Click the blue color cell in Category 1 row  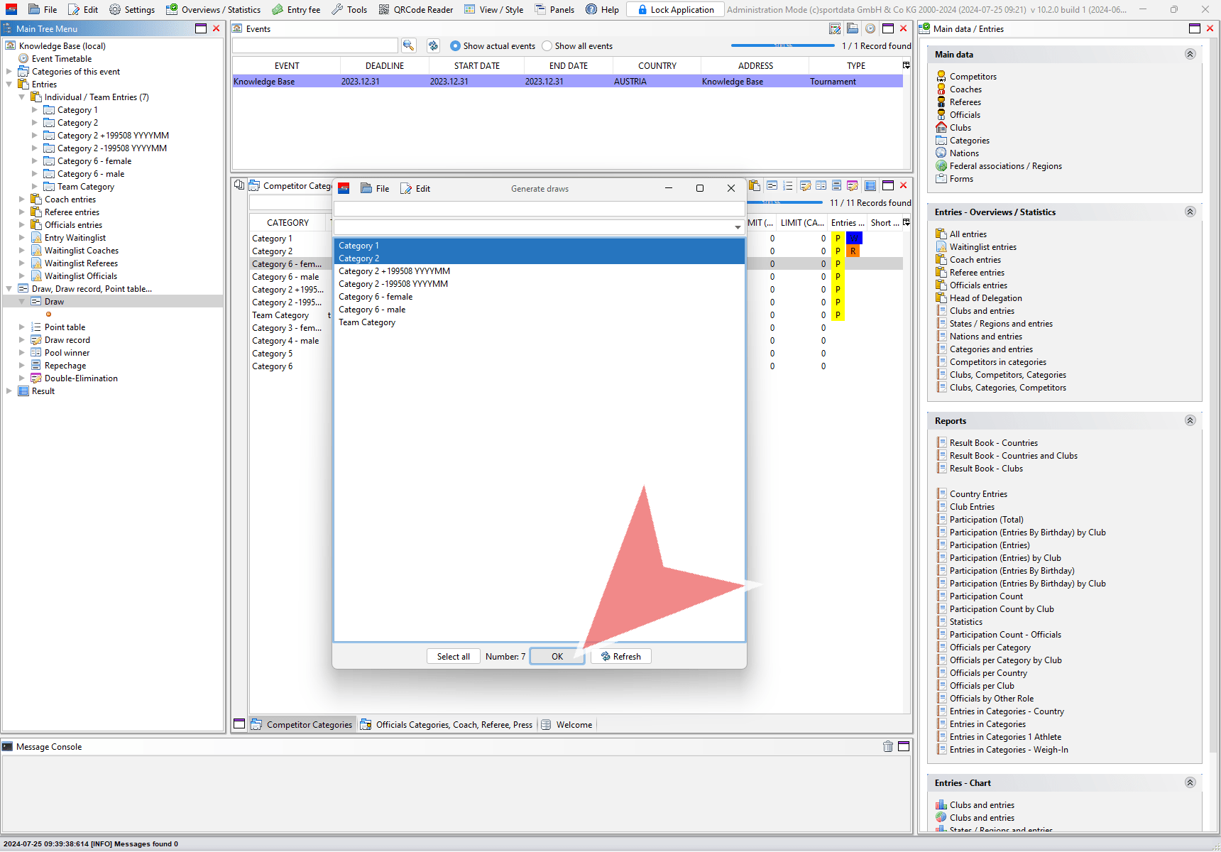[x=854, y=239]
